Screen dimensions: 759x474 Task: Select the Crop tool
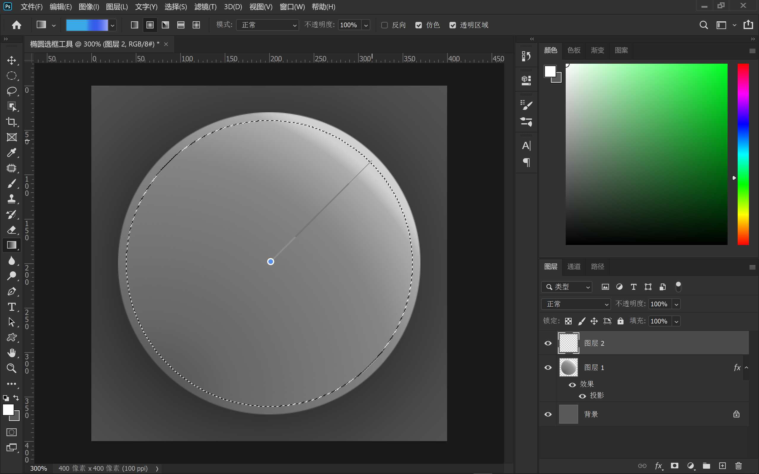click(12, 122)
